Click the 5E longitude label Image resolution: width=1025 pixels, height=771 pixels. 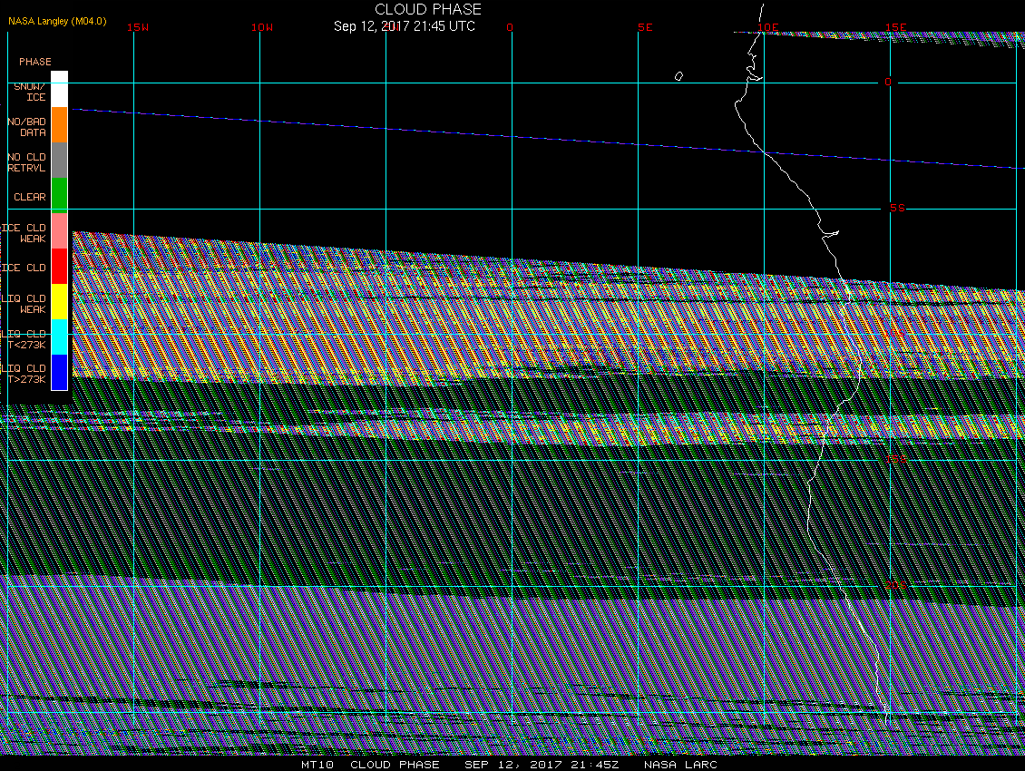[645, 27]
